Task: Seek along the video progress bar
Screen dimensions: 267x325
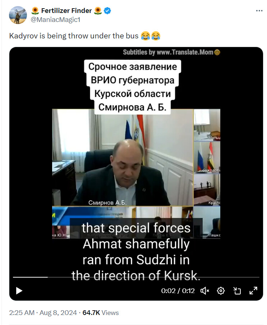Action: (x=136, y=277)
